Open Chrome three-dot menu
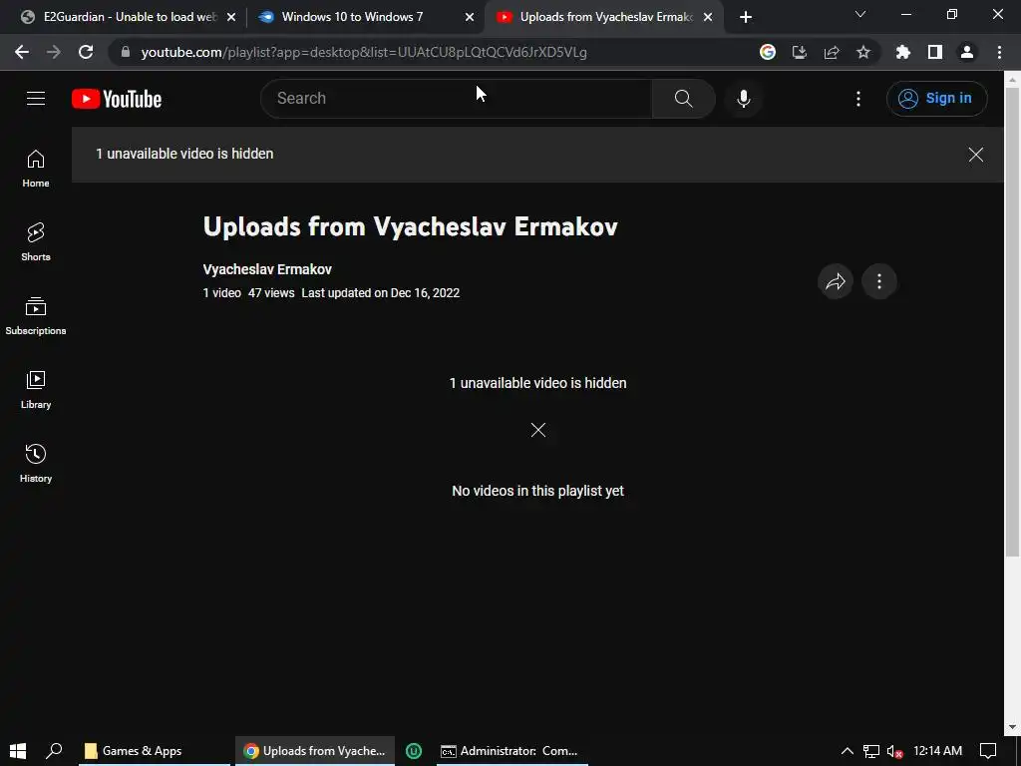The image size is (1021, 766). [999, 52]
